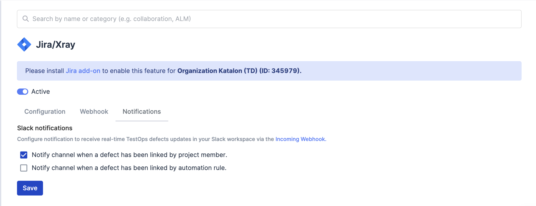Toggle the Active integration switch off
Screen dimensions: 536x206
tap(22, 92)
